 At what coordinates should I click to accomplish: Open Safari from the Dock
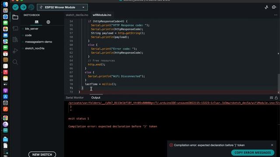click(5, 17)
